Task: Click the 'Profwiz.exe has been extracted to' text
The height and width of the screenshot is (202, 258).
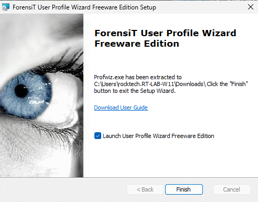Action: [138, 77]
